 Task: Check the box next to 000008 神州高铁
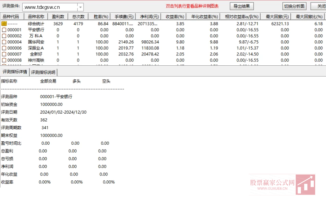click(3, 60)
